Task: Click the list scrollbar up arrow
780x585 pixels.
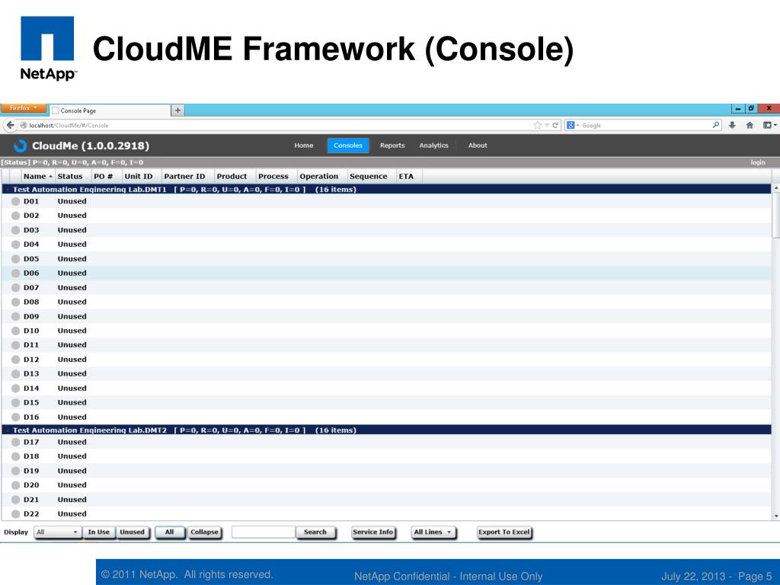Action: pos(775,189)
